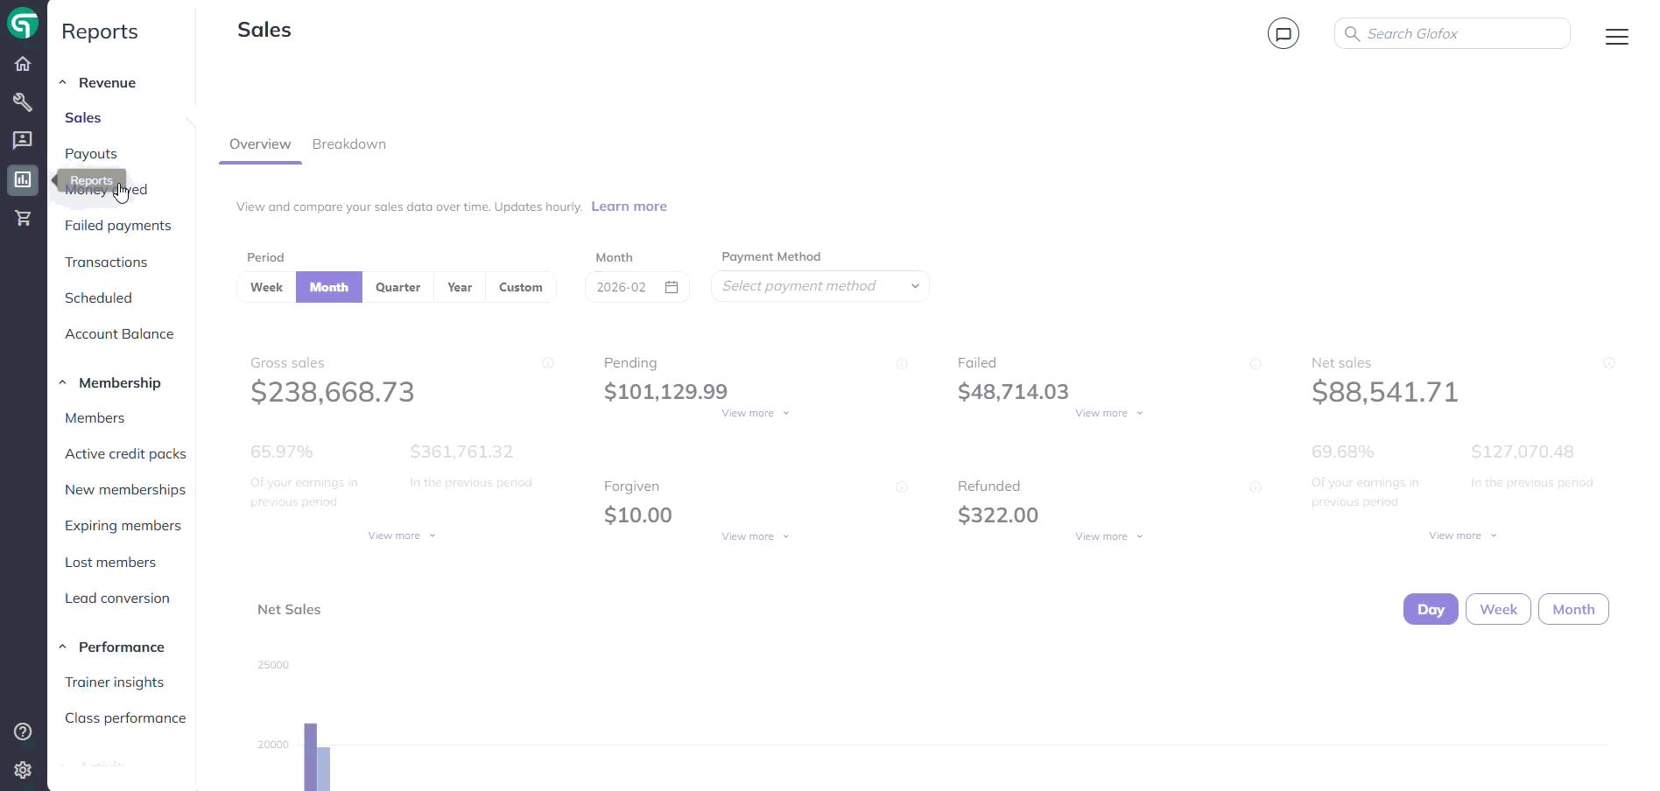Open the hamburger menu icon

click(1617, 37)
